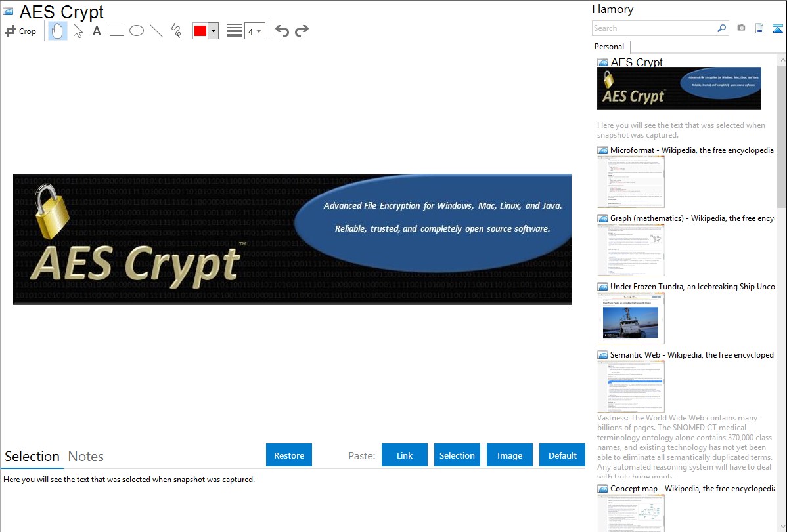Click the snapshot icon beside Concept map entry
Viewport: 787px width, 532px height.
[603, 489]
